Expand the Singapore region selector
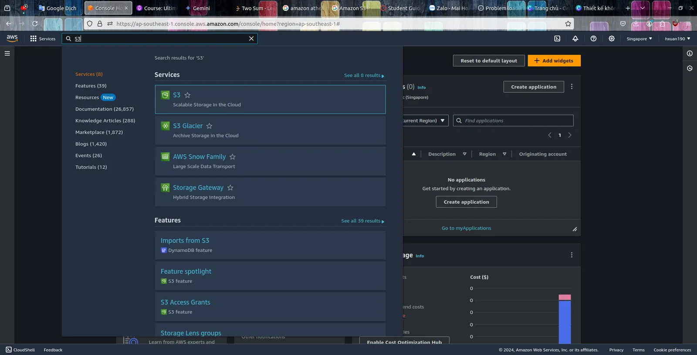The image size is (697, 355). coord(639,39)
